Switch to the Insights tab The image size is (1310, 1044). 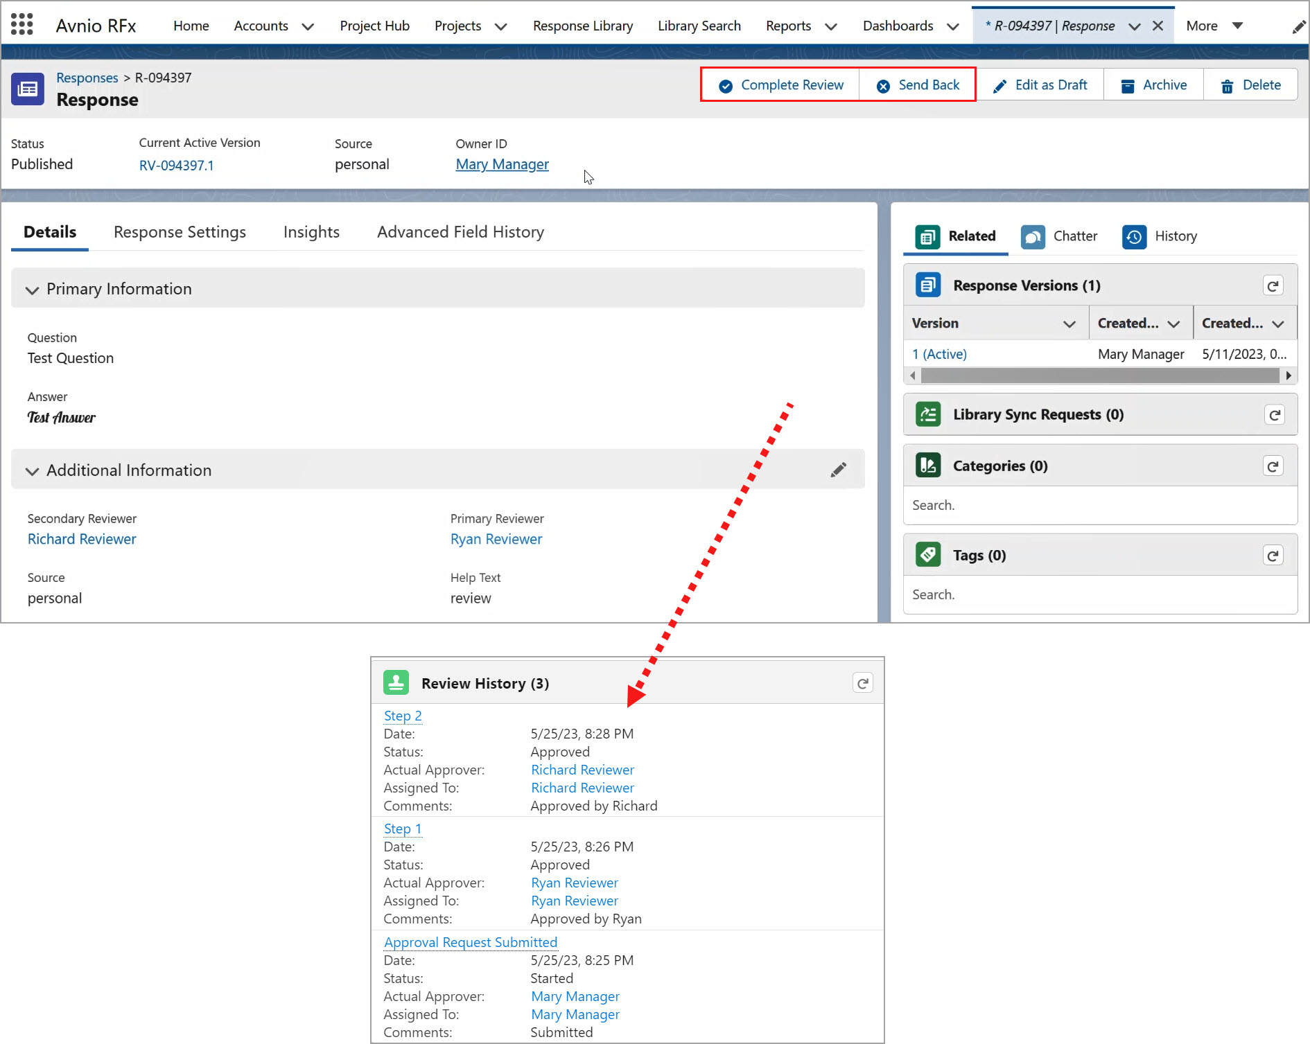click(x=311, y=232)
